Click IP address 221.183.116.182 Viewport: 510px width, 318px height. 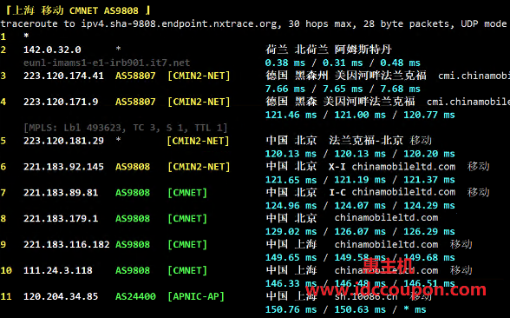(66, 244)
